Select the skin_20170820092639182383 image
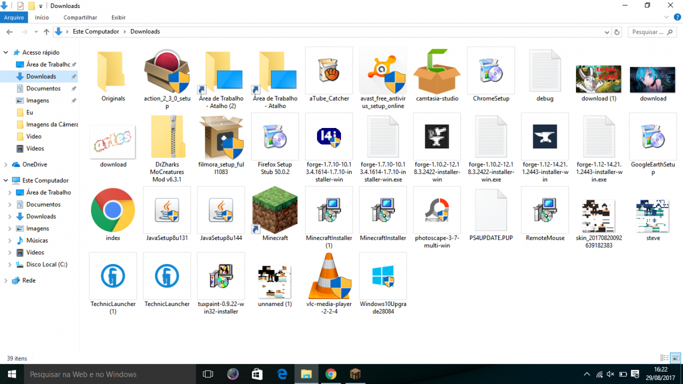 click(599, 216)
